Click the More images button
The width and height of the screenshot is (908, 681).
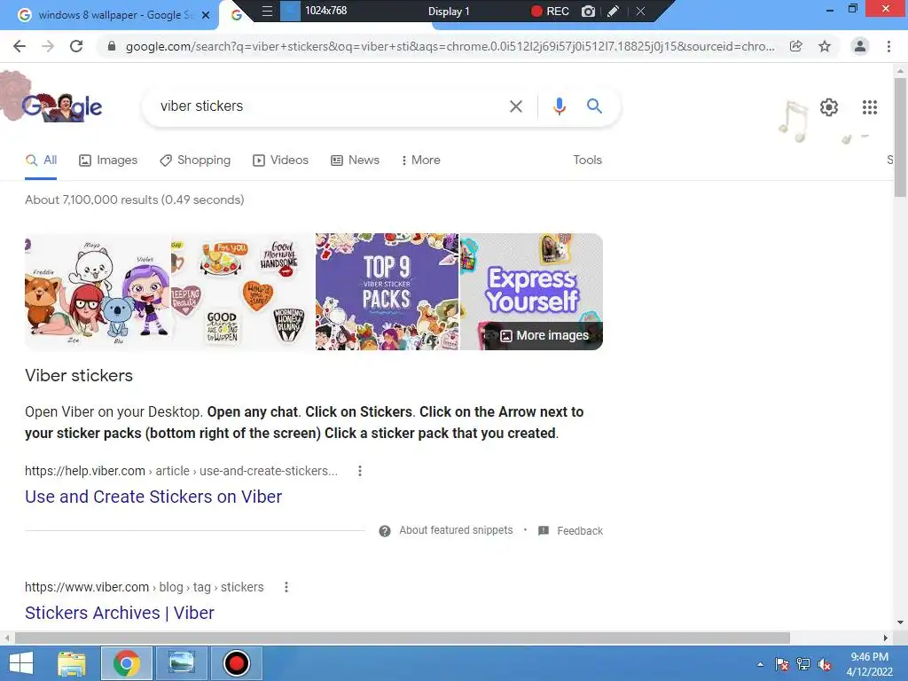[x=544, y=336]
